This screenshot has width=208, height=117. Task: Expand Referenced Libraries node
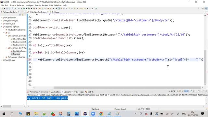click(x=4, y=57)
